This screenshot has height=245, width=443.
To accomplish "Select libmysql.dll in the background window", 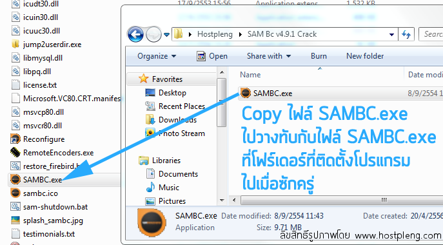I will (43, 58).
